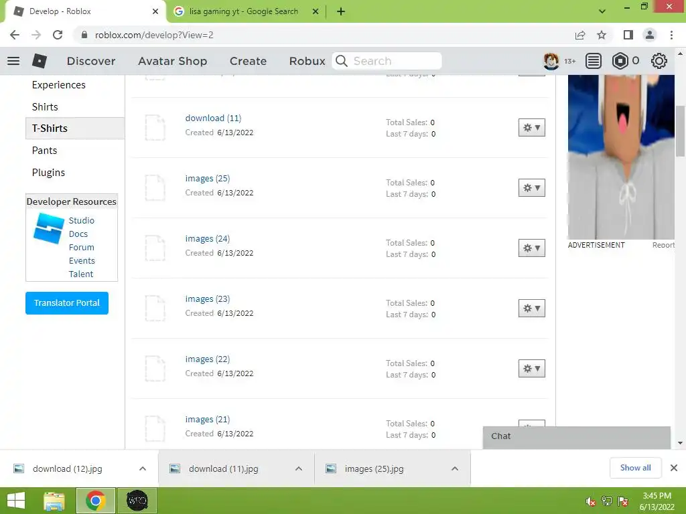Open gear dropdown for download (11)
Image resolution: width=686 pixels, height=514 pixels.
coord(531,128)
